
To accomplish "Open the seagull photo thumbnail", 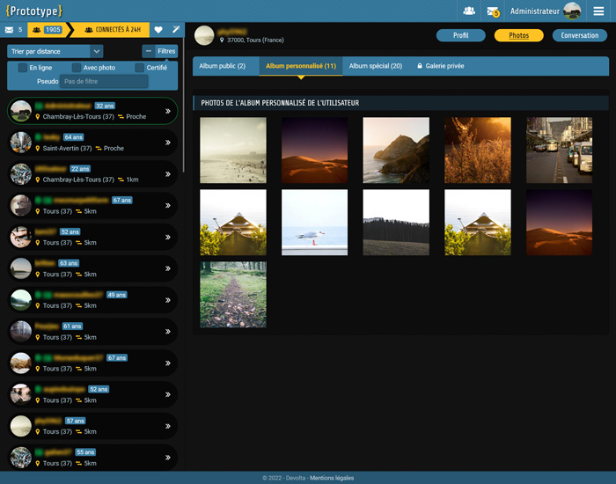I will [314, 223].
